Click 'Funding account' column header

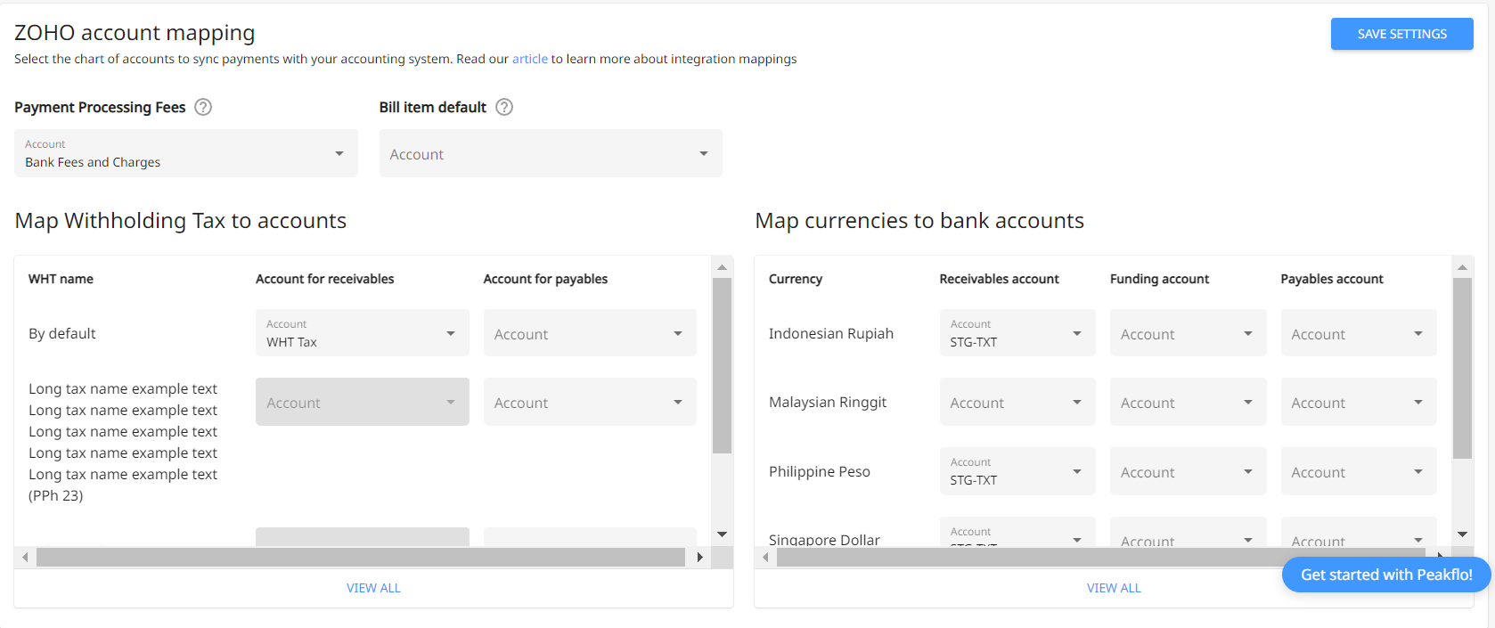(1159, 279)
